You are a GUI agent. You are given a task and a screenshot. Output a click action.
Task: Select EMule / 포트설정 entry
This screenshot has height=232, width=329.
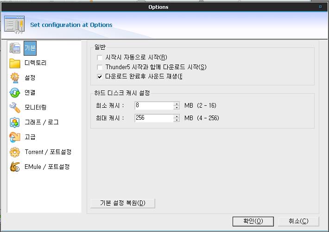tap(47, 167)
